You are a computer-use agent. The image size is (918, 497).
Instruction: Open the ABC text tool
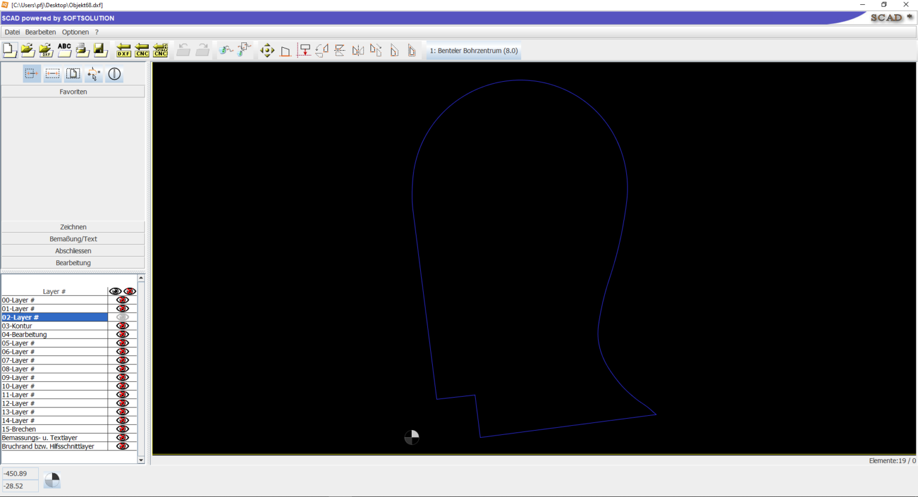[64, 50]
